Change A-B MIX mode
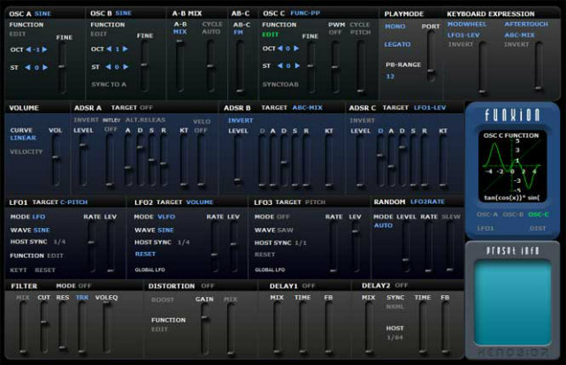Screen dimensions: 566x365 click(180, 32)
